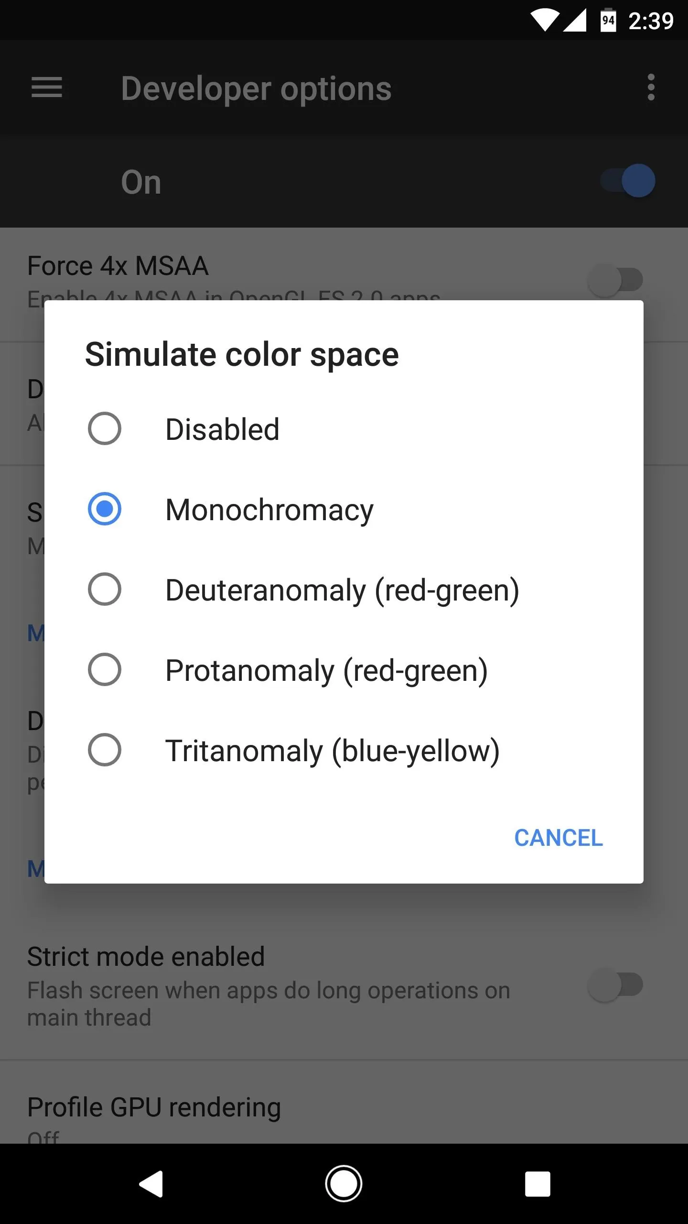Screen dimensions: 688x1224
Task: Choose Protanomaly (red-green) option
Action: pos(344,669)
